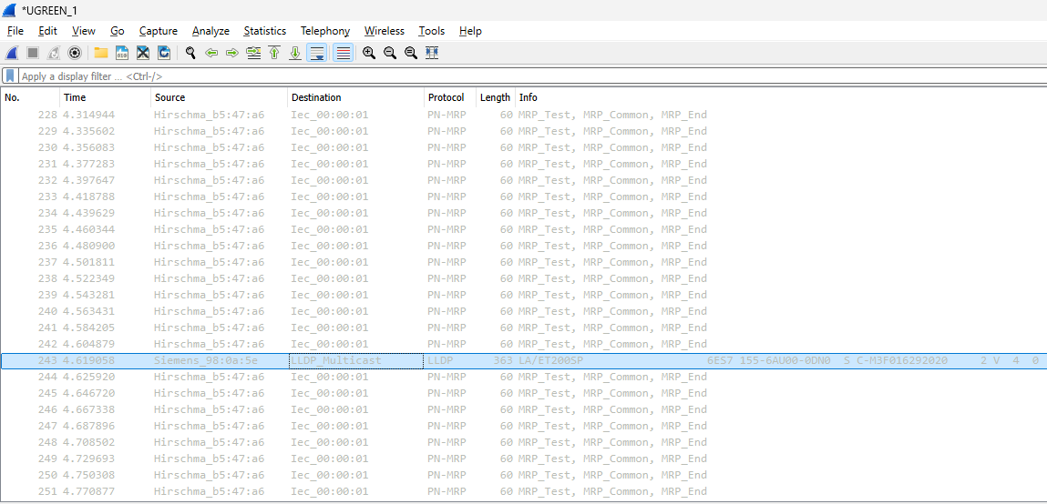
Task: Open the Help menu
Action: pyautogui.click(x=470, y=31)
